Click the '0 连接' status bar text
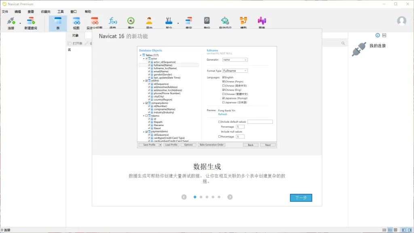Image resolution: width=414 pixels, height=233 pixels. pos(6,230)
